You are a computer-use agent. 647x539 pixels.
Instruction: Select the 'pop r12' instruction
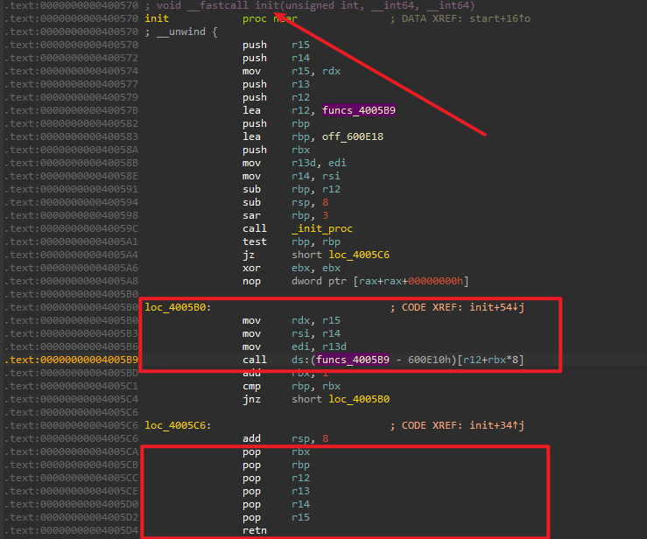click(276, 478)
